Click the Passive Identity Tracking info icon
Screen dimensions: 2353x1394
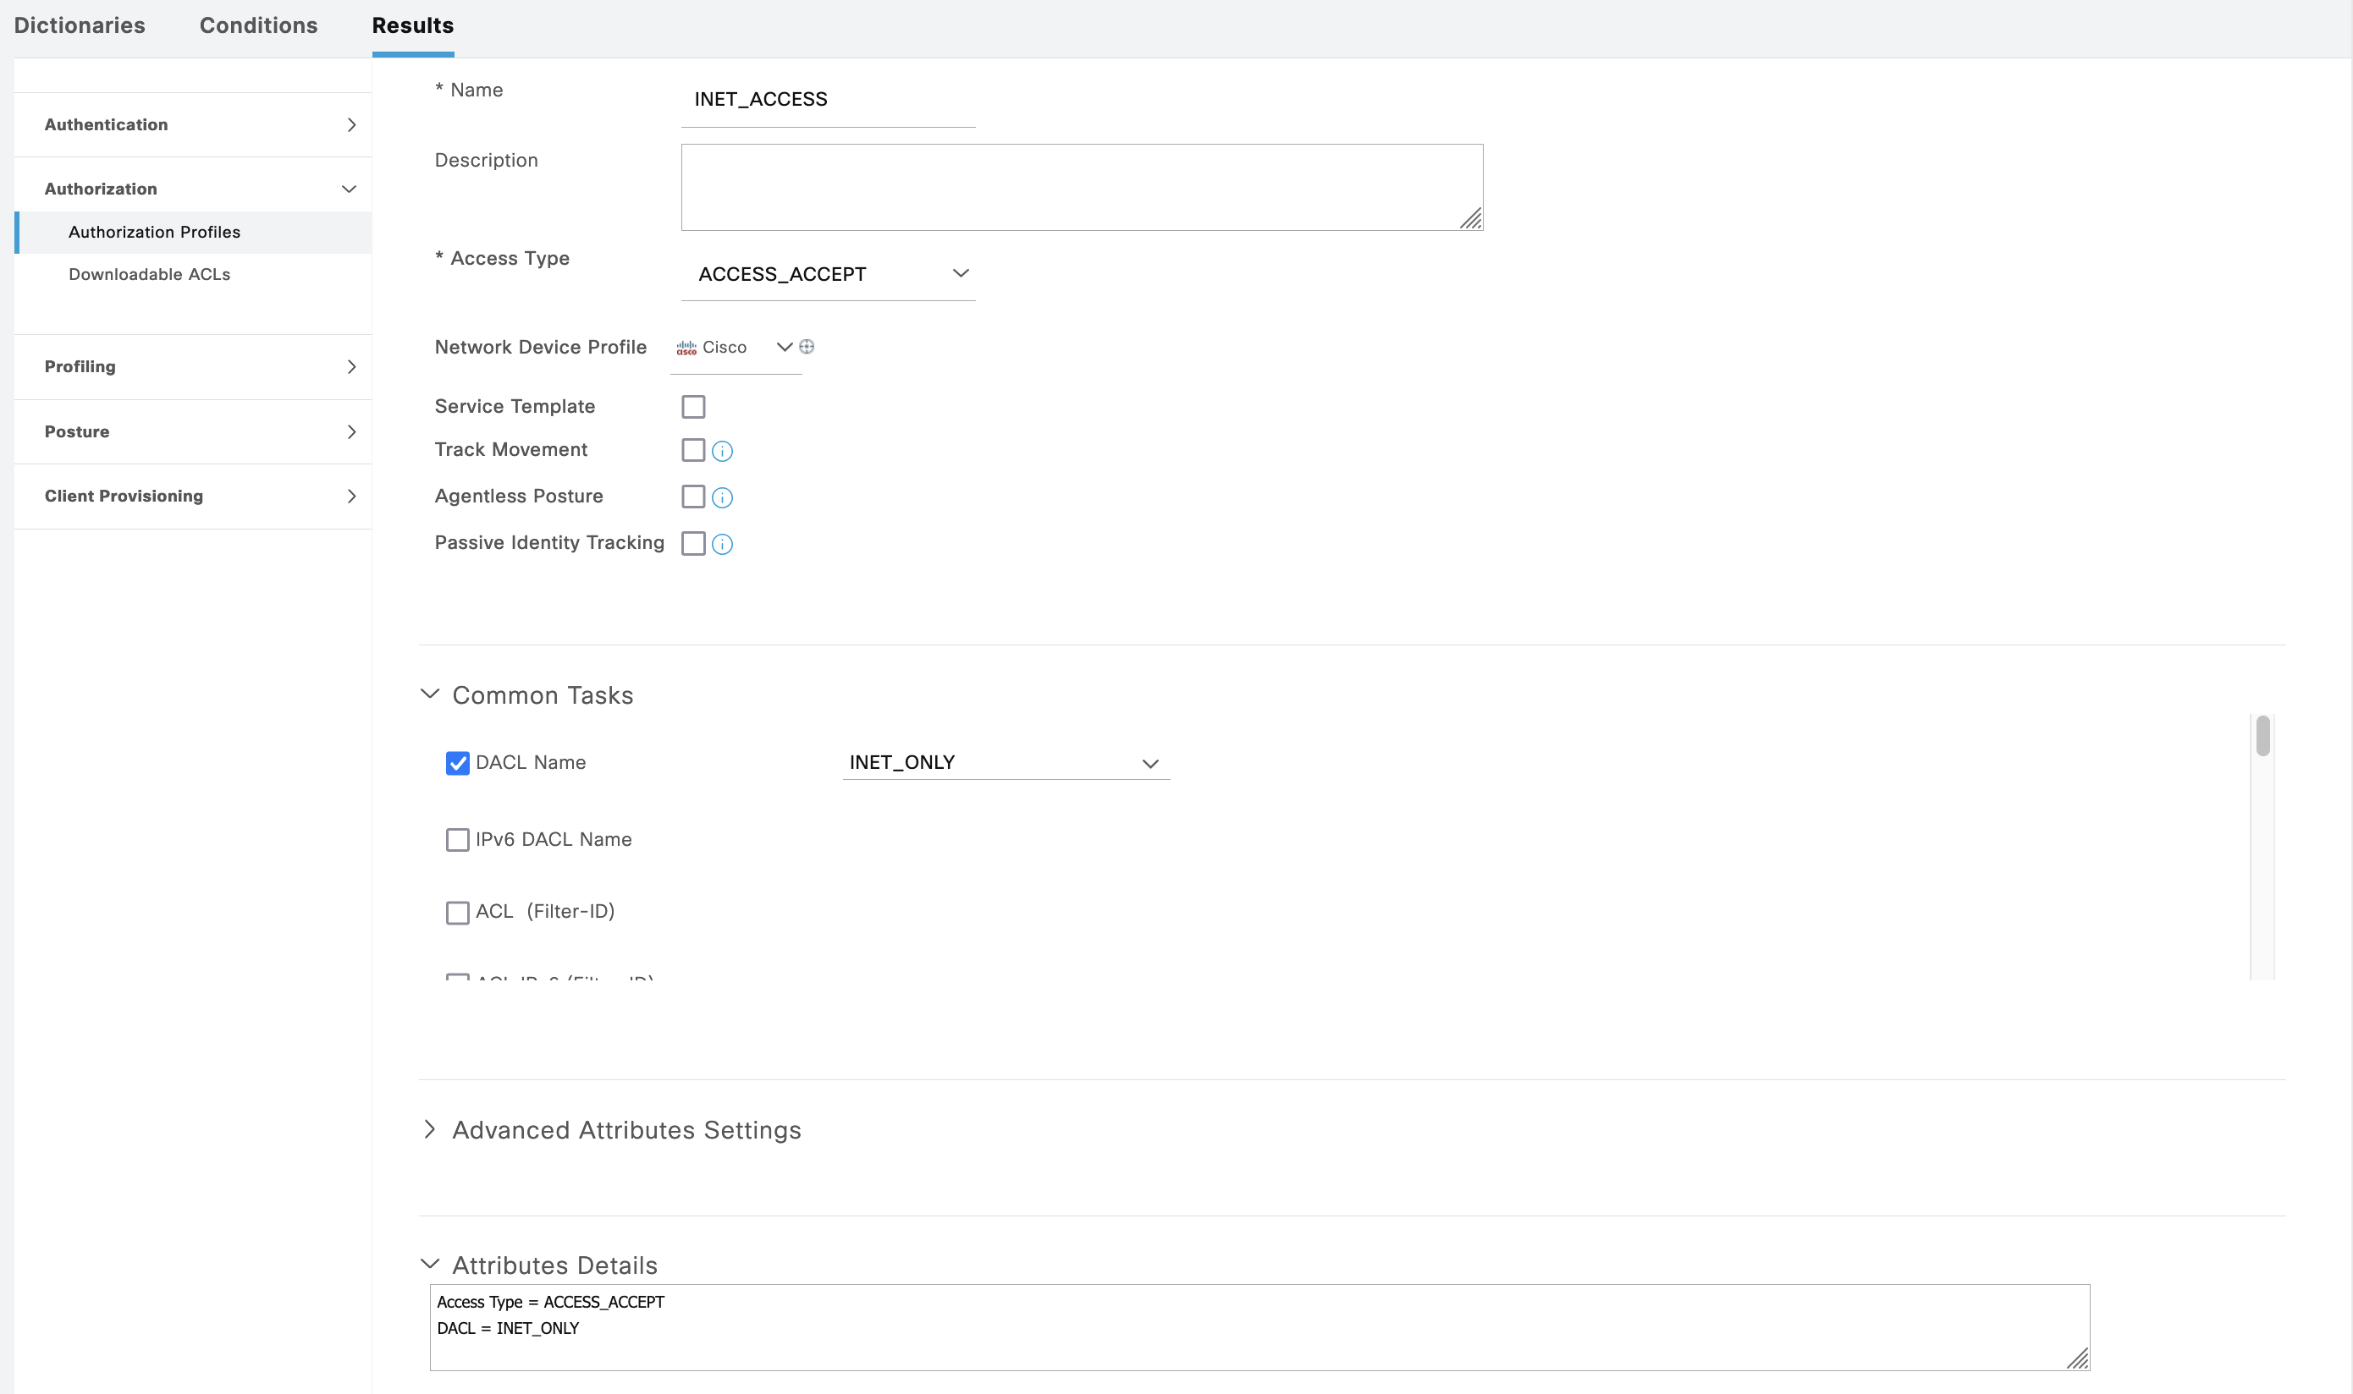coord(722,545)
